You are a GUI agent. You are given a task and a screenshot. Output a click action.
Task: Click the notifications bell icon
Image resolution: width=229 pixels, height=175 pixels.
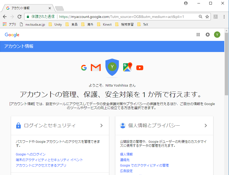(x=208, y=35)
